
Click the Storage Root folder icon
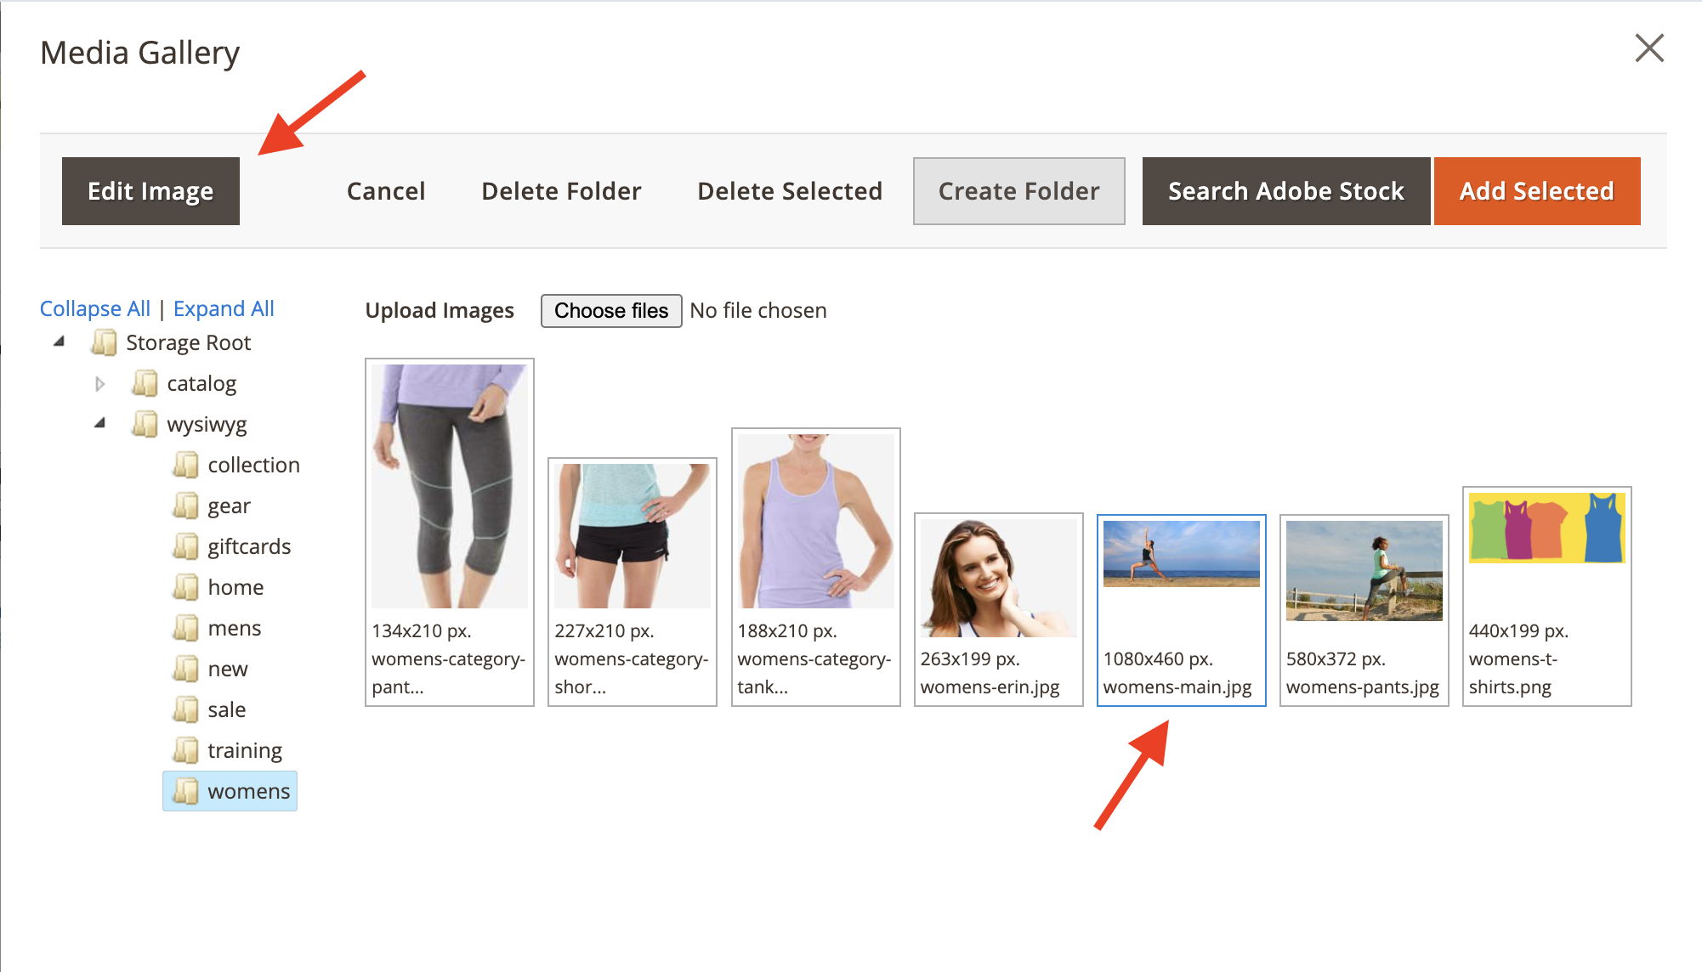coord(104,342)
